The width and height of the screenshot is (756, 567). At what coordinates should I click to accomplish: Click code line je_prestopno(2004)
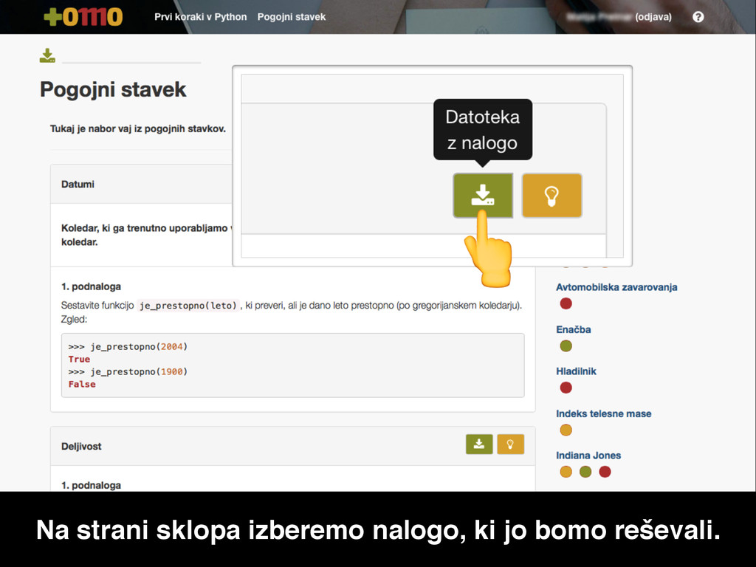128,347
